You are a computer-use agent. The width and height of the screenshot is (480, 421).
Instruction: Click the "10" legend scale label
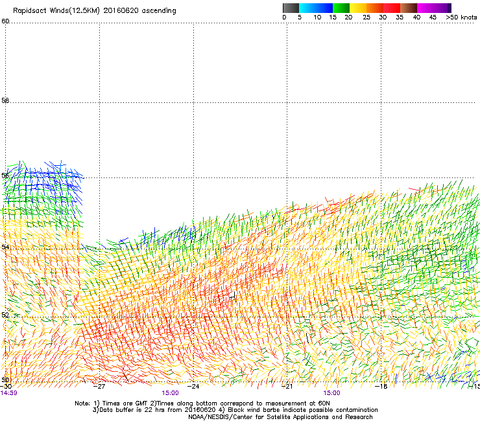pyautogui.click(x=317, y=17)
